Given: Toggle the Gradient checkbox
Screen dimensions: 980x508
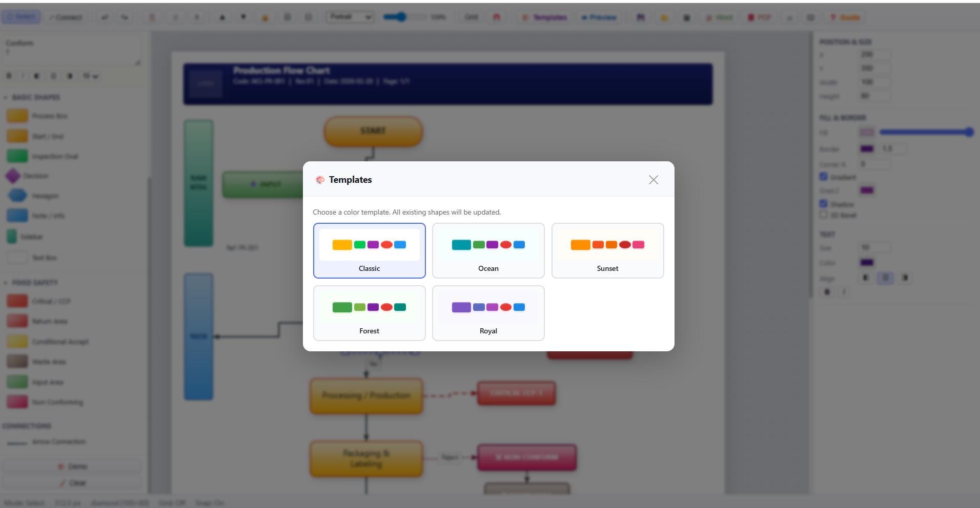Looking at the screenshot, I should coord(824,177).
